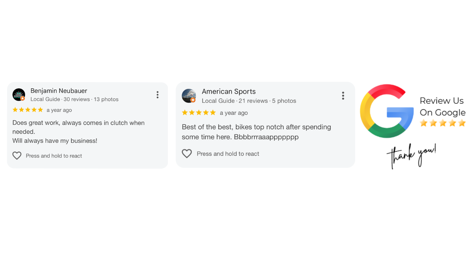
Task: Click the Review Us On Google text
Action: (x=442, y=107)
